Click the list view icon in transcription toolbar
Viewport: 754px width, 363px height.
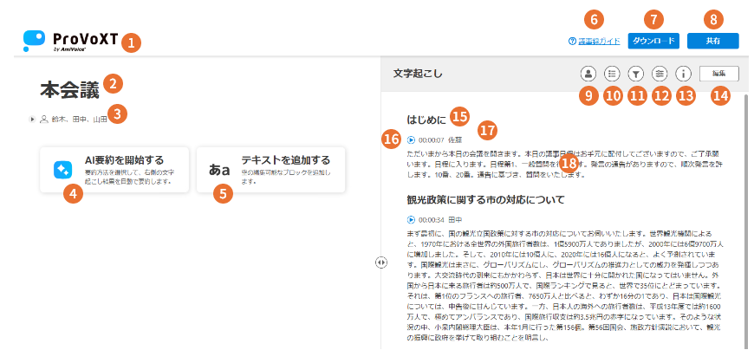click(x=613, y=74)
